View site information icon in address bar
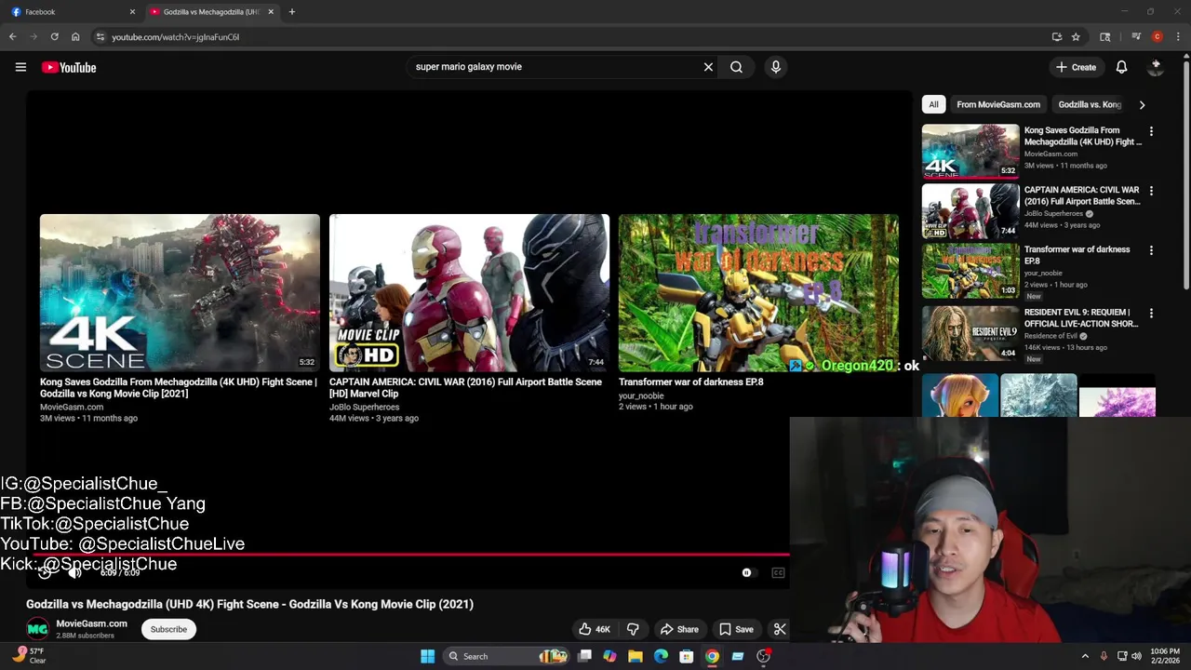The height and width of the screenshot is (670, 1191). tap(100, 37)
